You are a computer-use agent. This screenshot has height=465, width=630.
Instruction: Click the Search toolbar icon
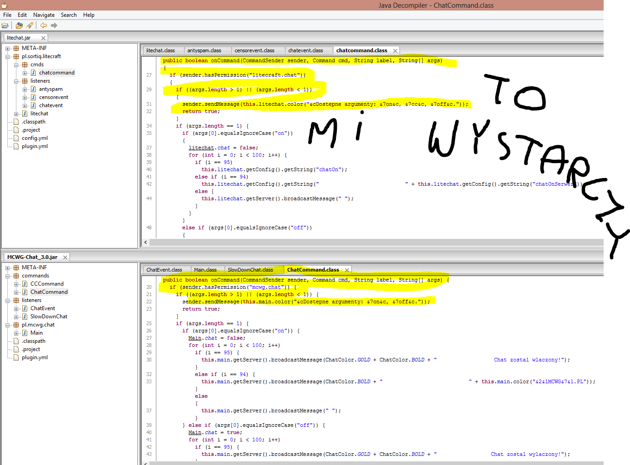[30, 25]
